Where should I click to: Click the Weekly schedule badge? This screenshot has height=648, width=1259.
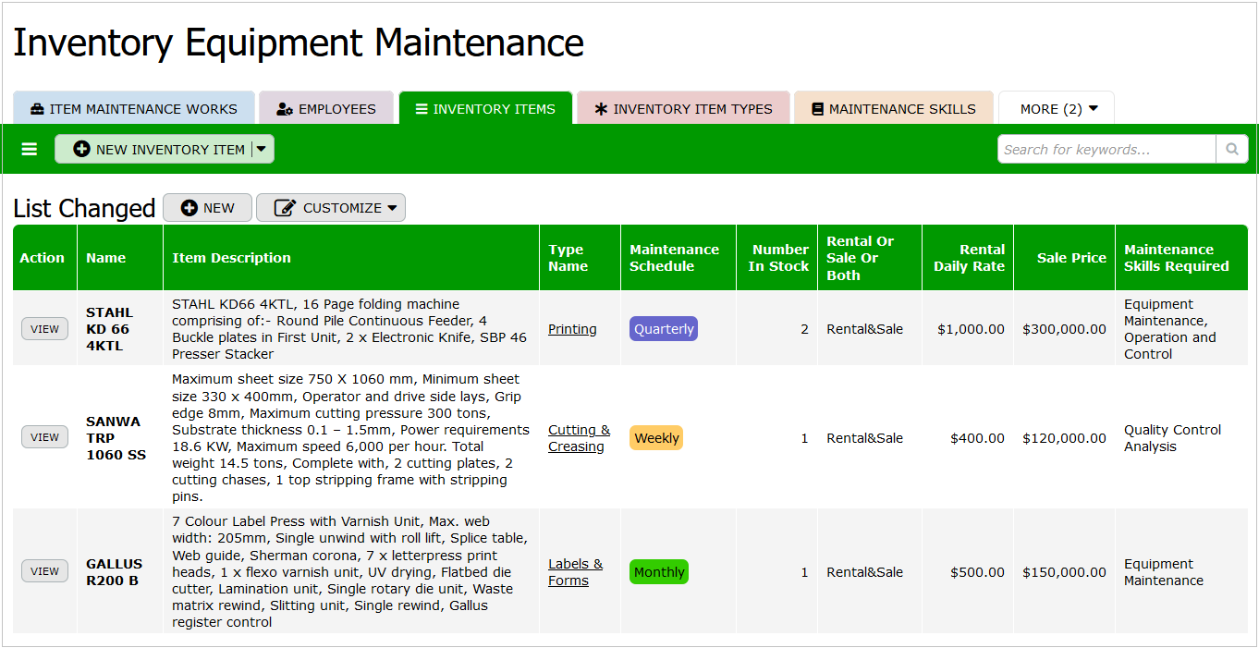point(656,438)
